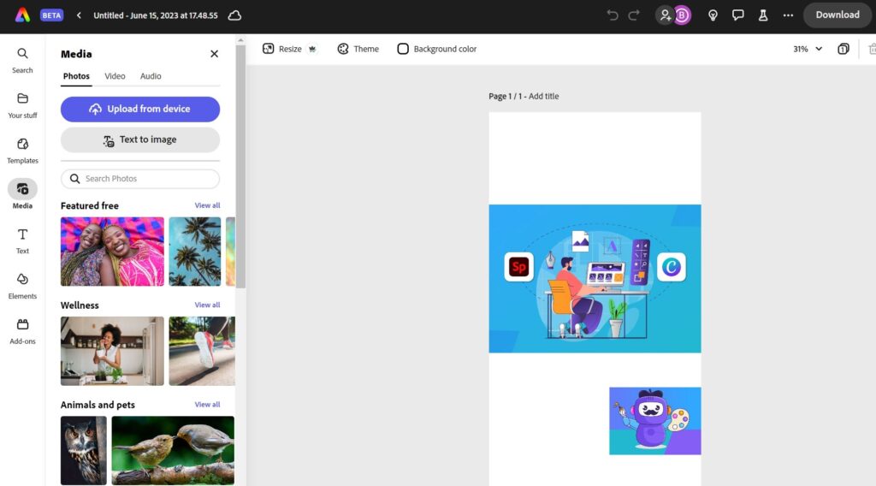Click the Media panel scrollbar
This screenshot has width=876, height=486.
point(240,168)
